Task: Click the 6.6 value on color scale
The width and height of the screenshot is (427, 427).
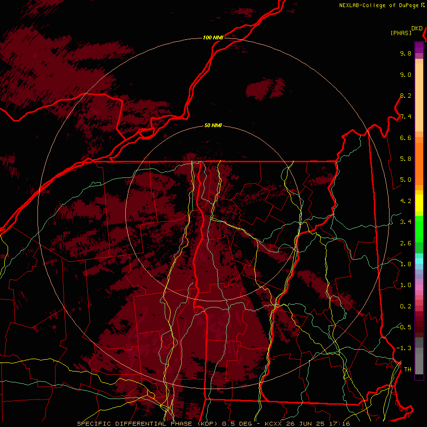Action: 406,138
